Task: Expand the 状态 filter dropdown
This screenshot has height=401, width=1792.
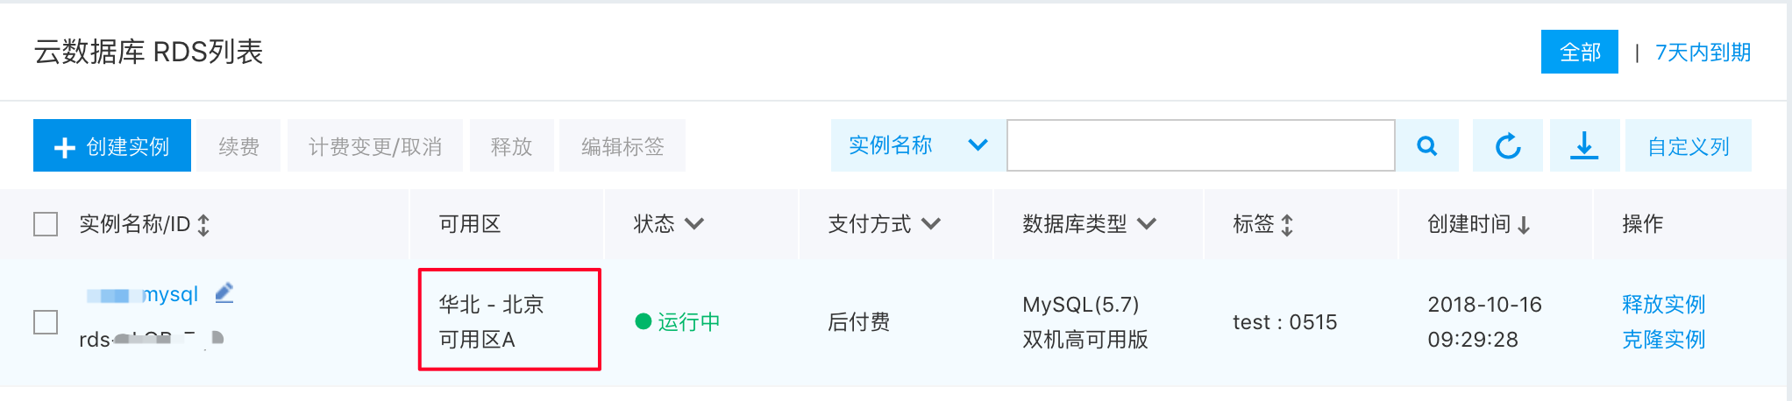Action: 694,224
